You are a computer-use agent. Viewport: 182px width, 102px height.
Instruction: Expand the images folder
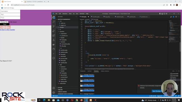point(62,27)
